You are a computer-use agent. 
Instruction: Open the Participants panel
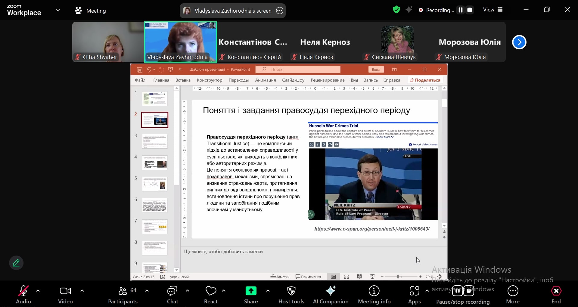coord(123,295)
